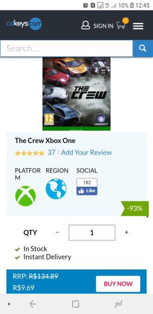Tap the Android home square button
This screenshot has width=153, height=314.
[x=76, y=304]
